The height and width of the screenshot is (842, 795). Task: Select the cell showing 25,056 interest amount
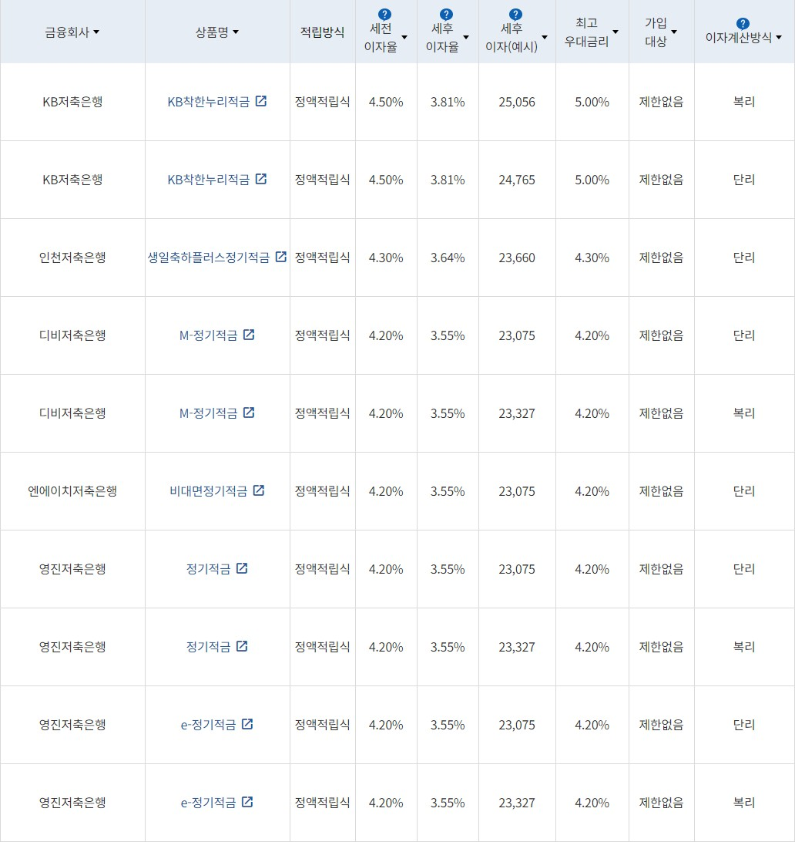(516, 101)
